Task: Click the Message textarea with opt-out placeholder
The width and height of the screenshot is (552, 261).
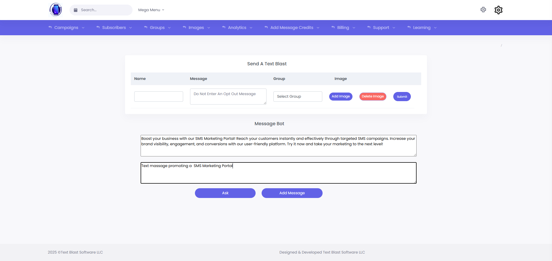Action: point(228,97)
